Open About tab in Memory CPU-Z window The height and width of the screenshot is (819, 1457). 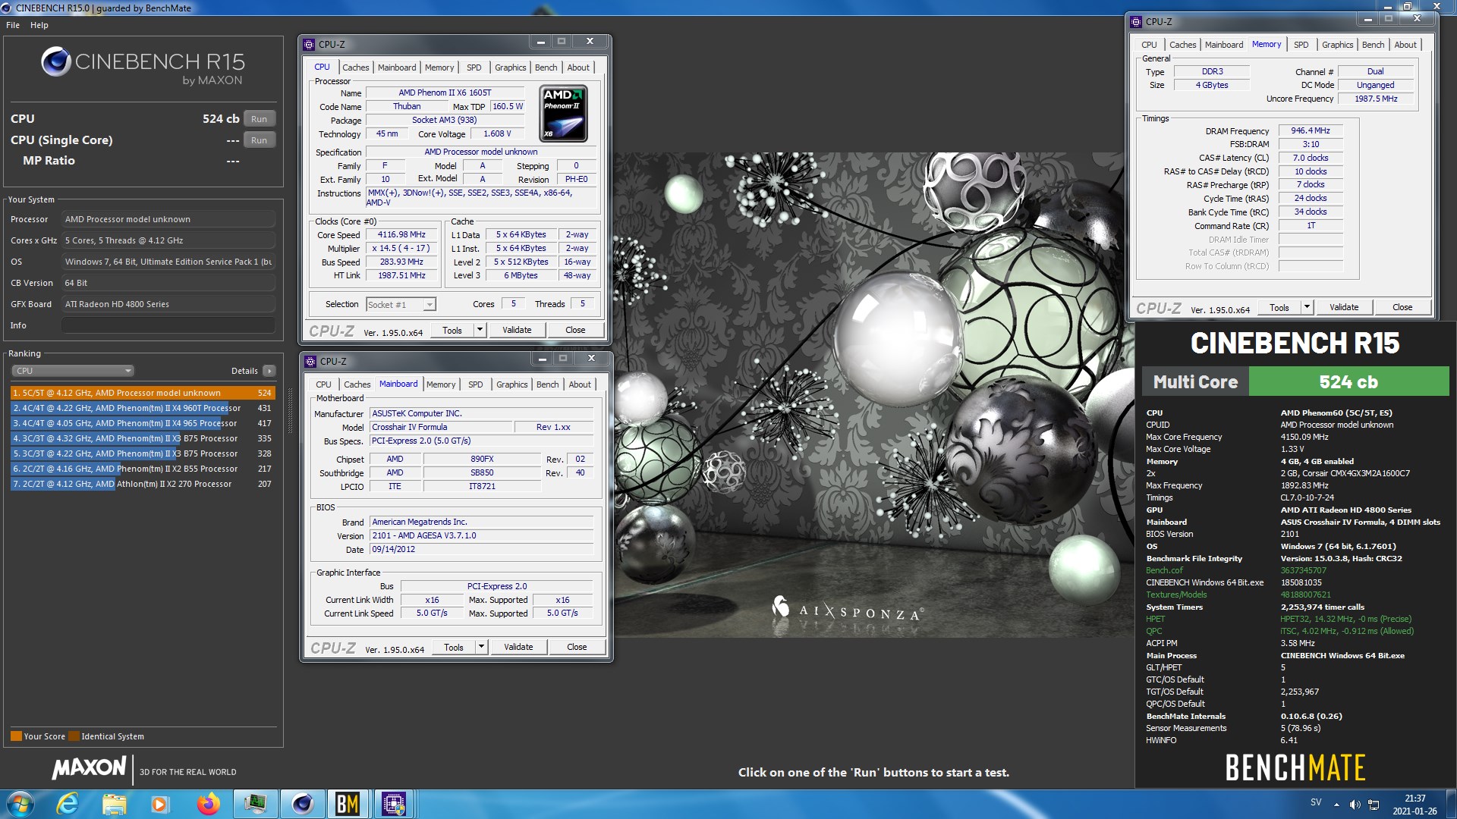pos(1405,45)
